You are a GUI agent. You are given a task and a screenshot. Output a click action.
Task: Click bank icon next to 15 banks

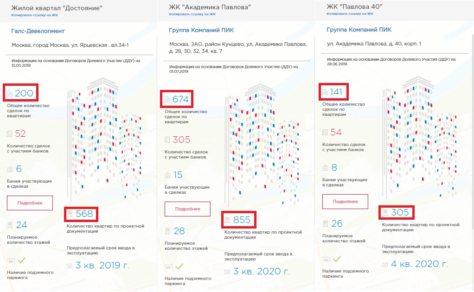point(167,175)
